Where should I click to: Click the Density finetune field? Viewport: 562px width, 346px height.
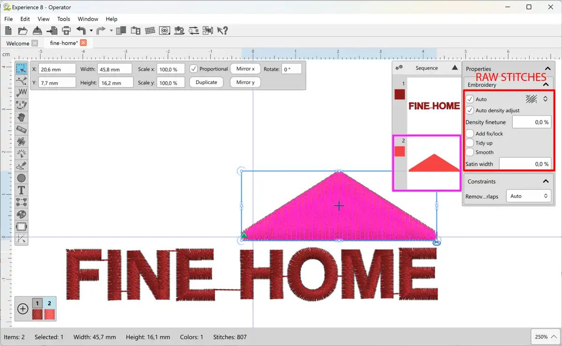532,122
